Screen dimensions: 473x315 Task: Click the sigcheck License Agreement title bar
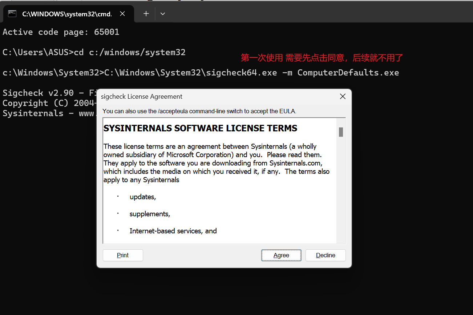(x=218, y=97)
